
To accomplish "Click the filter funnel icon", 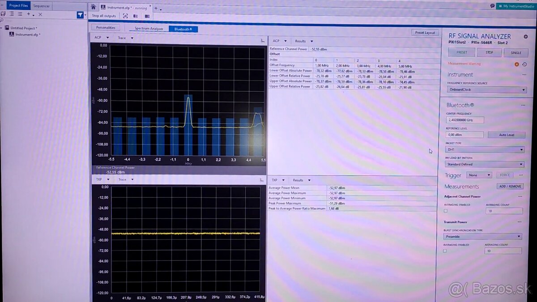I will pos(80,15).
